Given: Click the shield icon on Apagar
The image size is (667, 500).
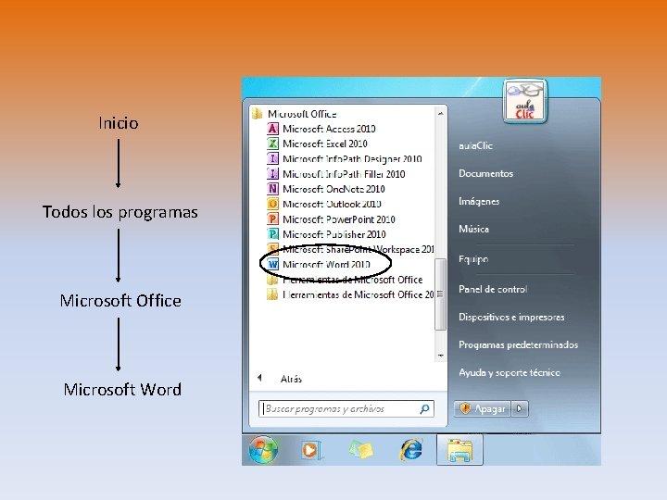Looking at the screenshot, I should 465,408.
